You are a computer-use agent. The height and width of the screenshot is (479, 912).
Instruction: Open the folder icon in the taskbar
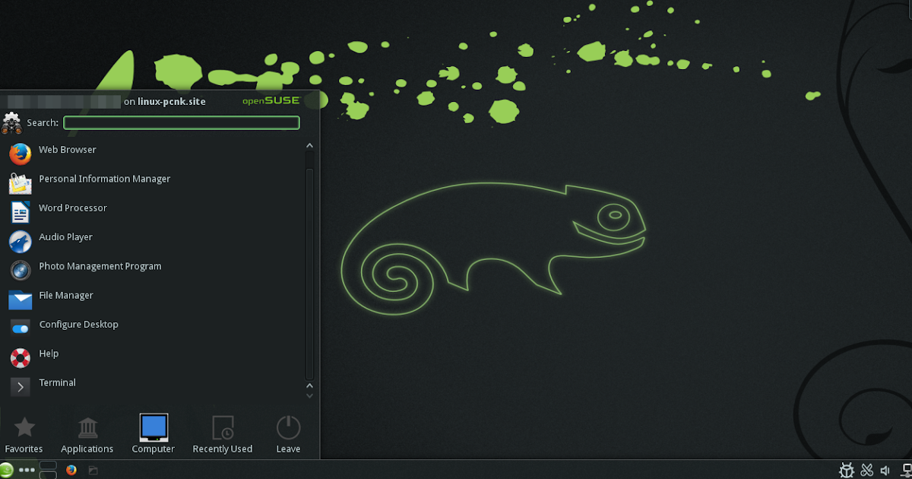tap(93, 470)
